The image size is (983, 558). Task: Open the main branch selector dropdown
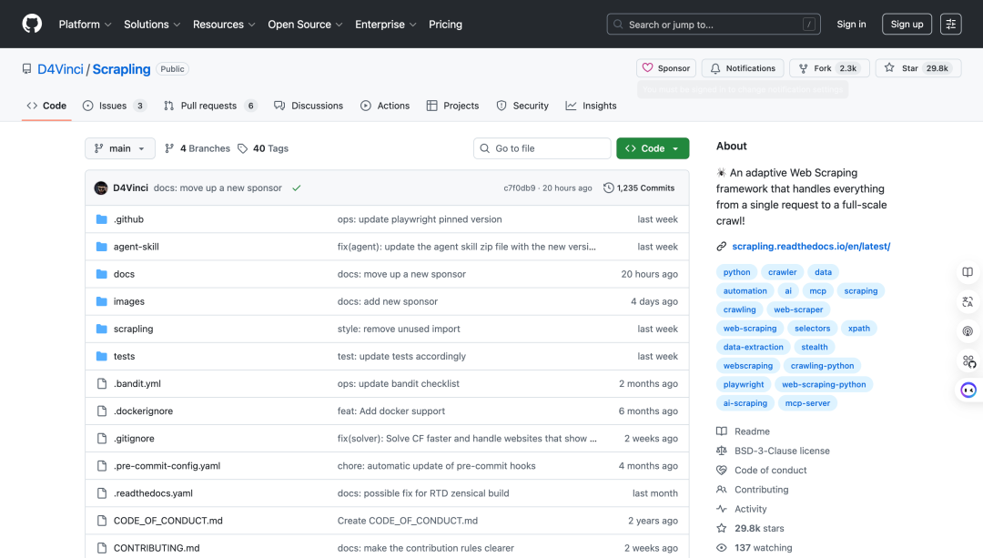pos(120,148)
